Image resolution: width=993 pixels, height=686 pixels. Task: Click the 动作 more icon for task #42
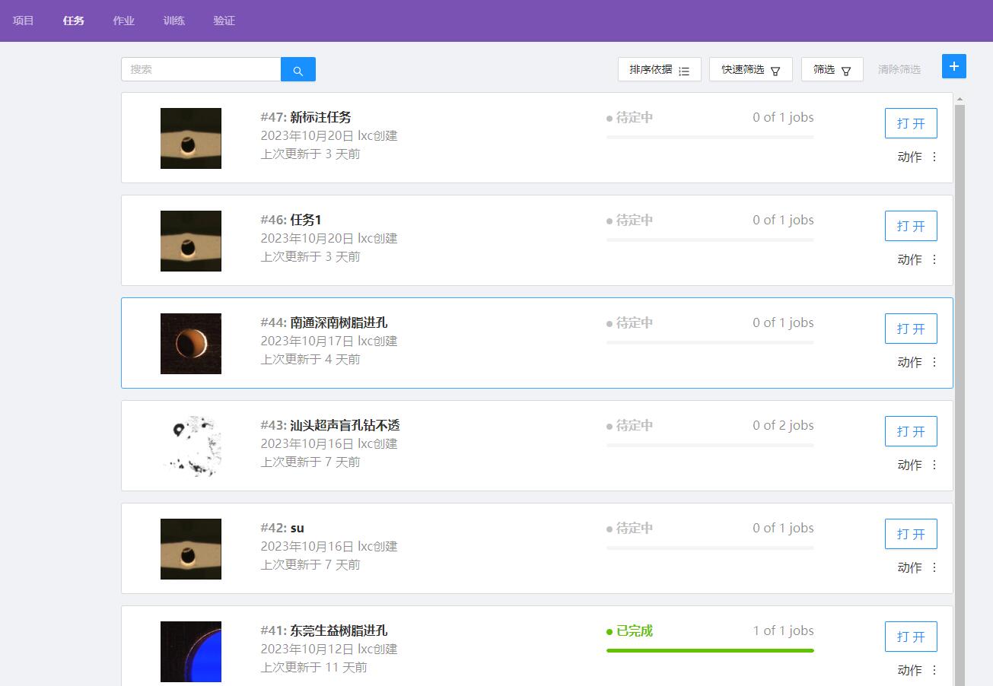tap(934, 568)
